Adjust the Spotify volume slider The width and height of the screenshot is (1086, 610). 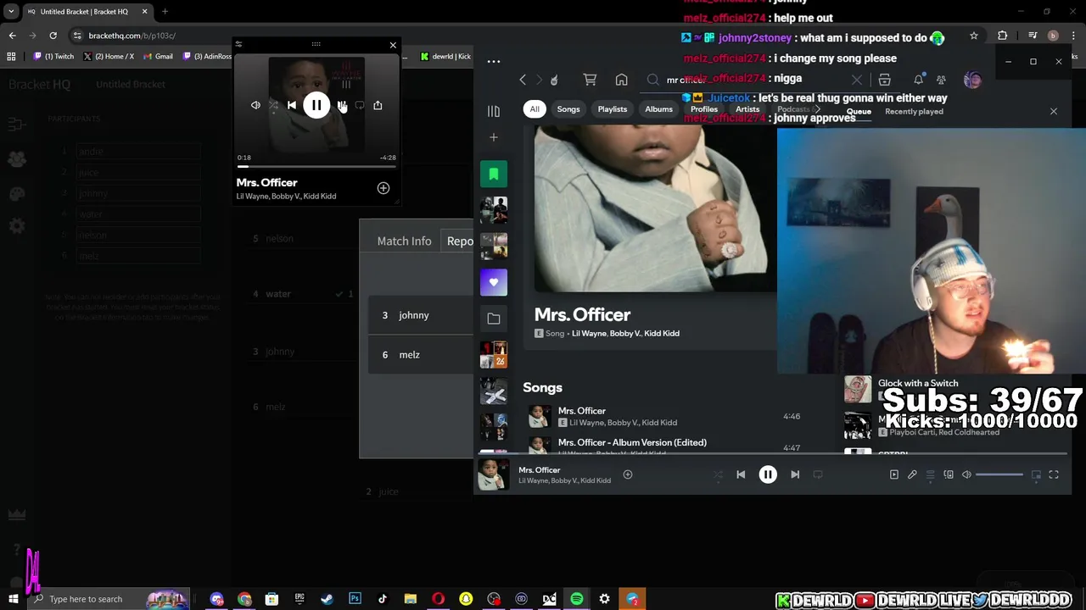click(x=999, y=475)
